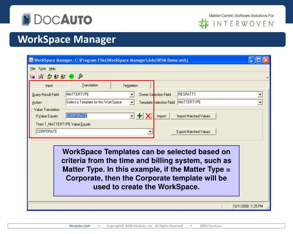
Task: Click the WorkSpace Manager title bar icon
Action: tap(31, 60)
